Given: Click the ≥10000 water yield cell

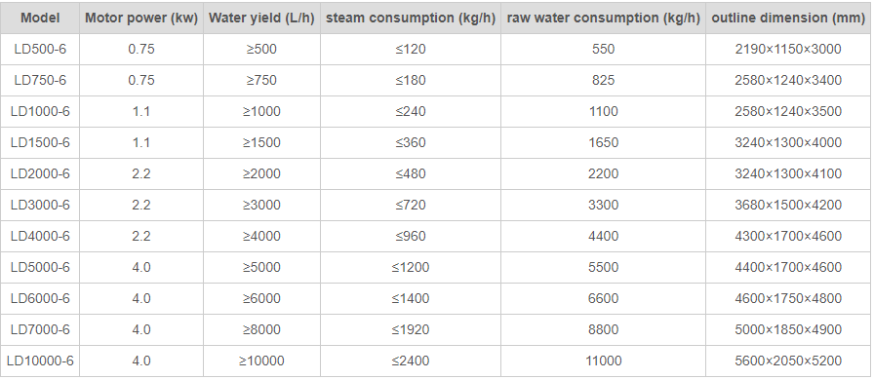Looking at the screenshot, I should click(261, 361).
